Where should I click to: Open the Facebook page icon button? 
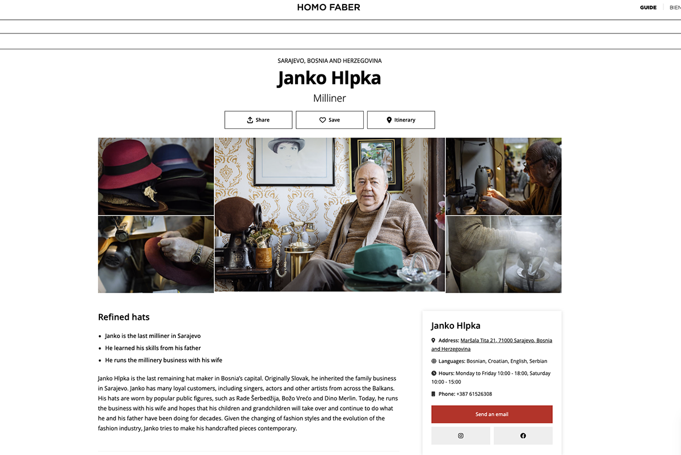click(x=523, y=436)
